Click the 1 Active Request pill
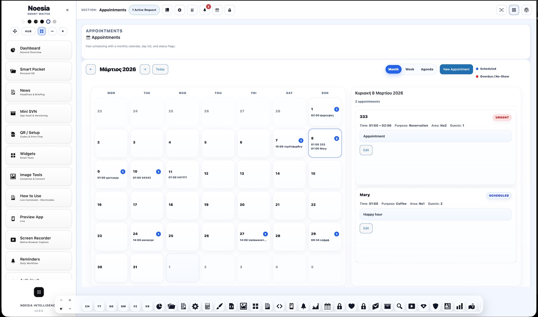This screenshot has height=317, width=538. [144, 10]
